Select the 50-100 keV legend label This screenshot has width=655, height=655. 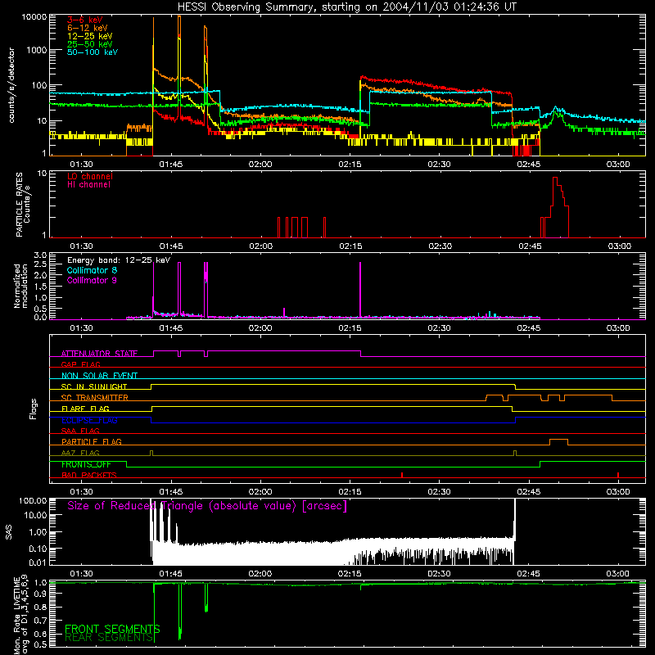pos(92,52)
